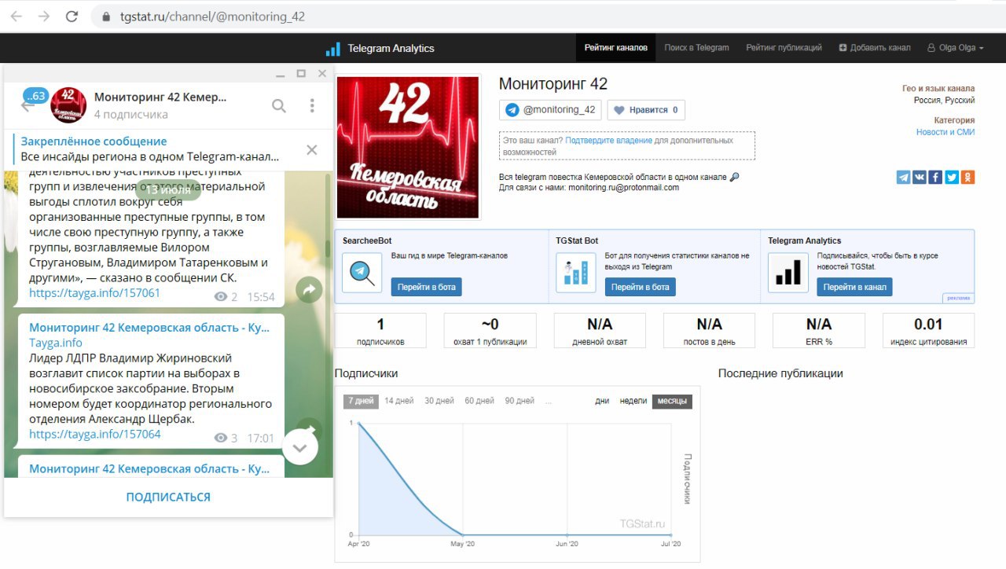The width and height of the screenshot is (1006, 569).
Task: Click the Telegram widget channel avatar
Action: click(68, 105)
